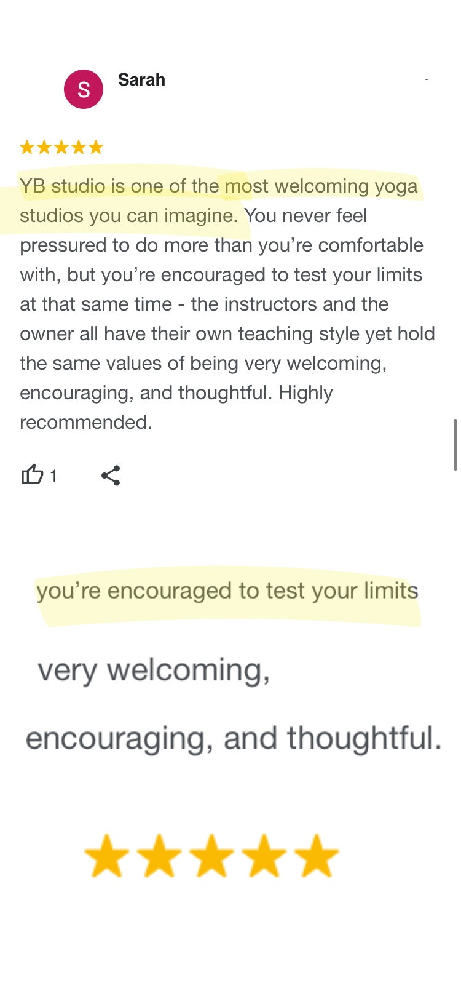Click the thumbs-up like icon
Image resolution: width=461 pixels, height=999 pixels.
tap(32, 474)
